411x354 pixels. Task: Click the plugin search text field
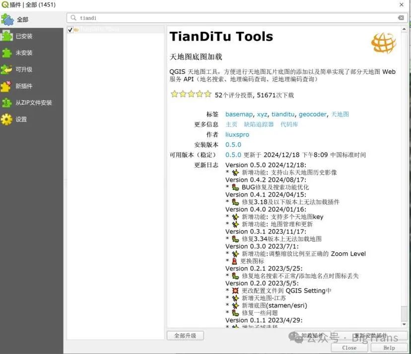point(236,18)
